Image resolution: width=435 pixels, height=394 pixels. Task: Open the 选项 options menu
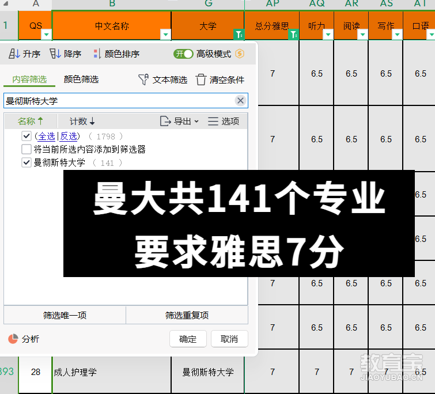tap(224, 121)
